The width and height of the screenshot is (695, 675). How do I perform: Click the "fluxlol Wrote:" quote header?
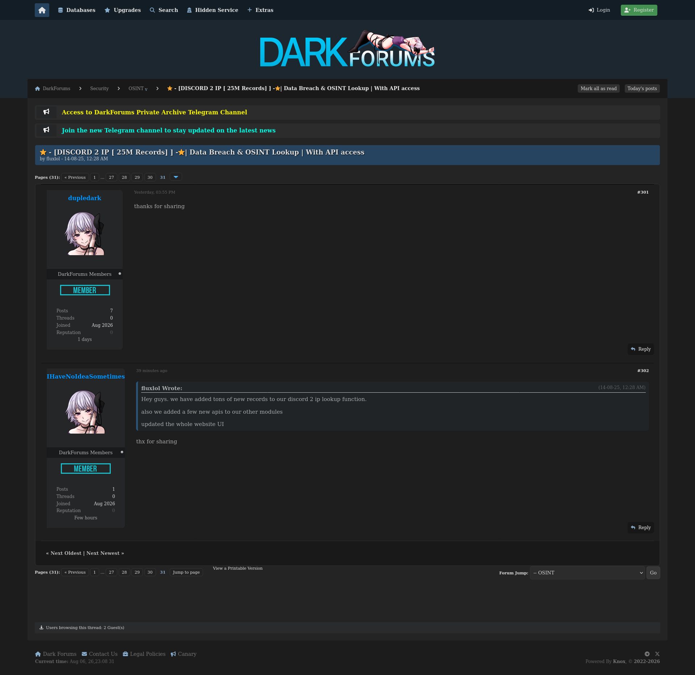(162, 388)
